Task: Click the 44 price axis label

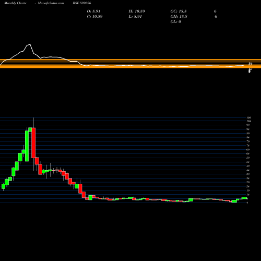Action: pos(248,170)
